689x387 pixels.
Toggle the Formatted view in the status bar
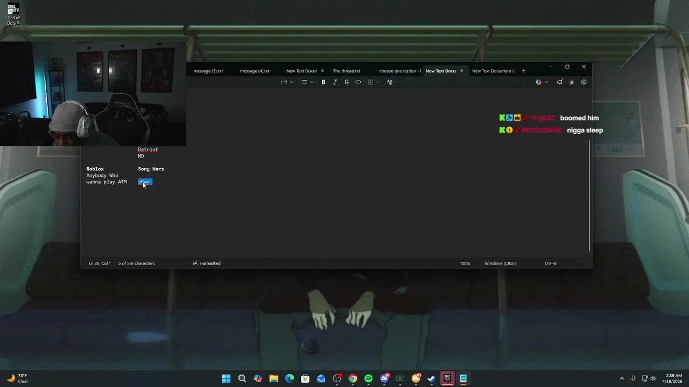click(x=207, y=263)
